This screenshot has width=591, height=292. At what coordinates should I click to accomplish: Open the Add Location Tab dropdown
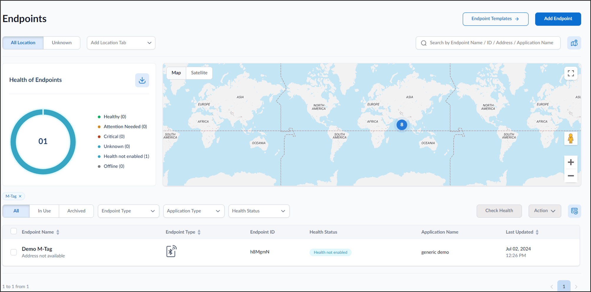pyautogui.click(x=121, y=43)
